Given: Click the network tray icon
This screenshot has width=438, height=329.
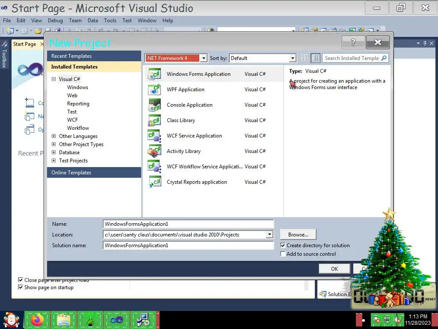Looking at the screenshot, I should tap(387, 320).
